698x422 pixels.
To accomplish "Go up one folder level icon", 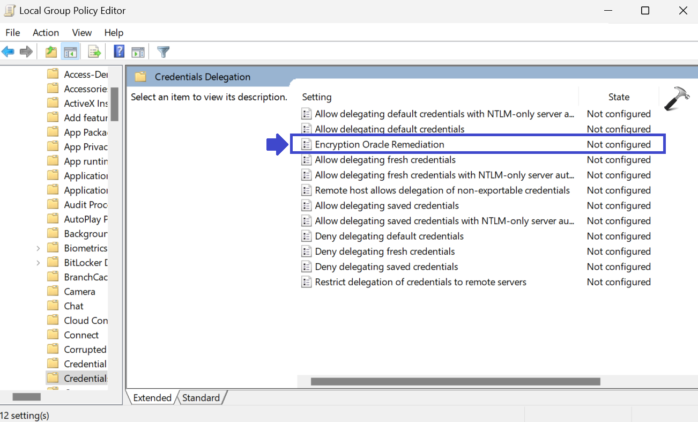I will point(51,52).
